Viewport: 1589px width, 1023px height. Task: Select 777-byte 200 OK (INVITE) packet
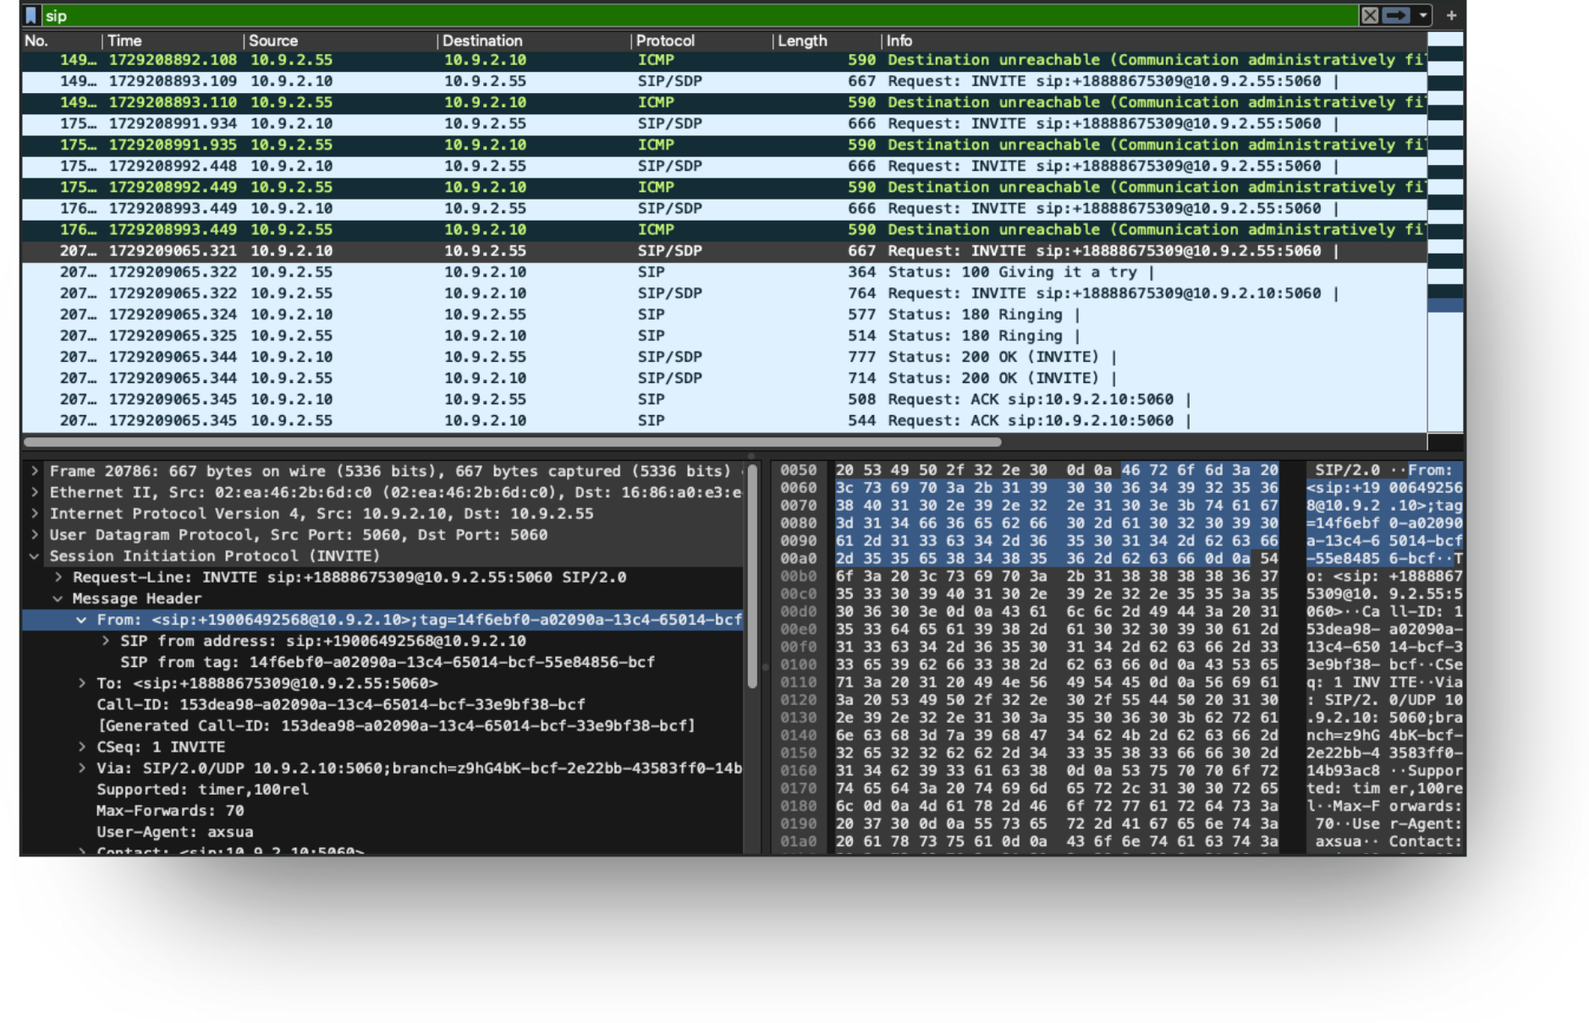723,357
